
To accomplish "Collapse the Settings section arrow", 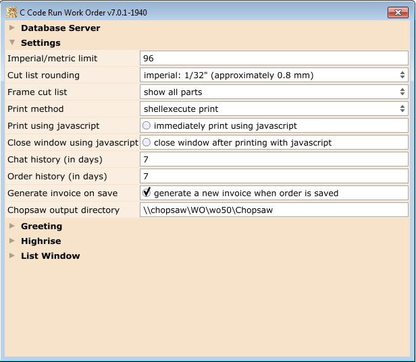I will (x=12, y=43).
